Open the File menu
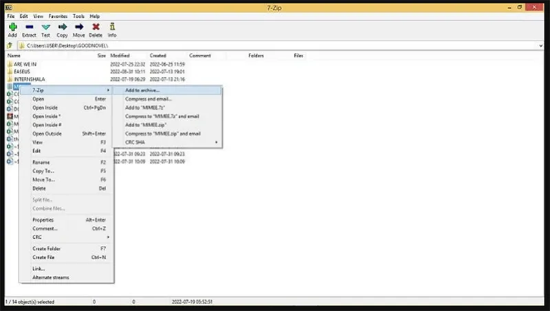 tap(11, 16)
